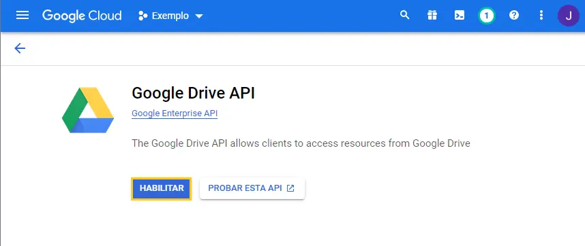Activate the Cloud Shell terminal icon
This screenshot has width=585, height=246.
pos(460,15)
